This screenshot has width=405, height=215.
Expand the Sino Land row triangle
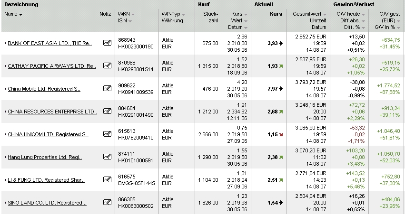[x=5, y=203]
